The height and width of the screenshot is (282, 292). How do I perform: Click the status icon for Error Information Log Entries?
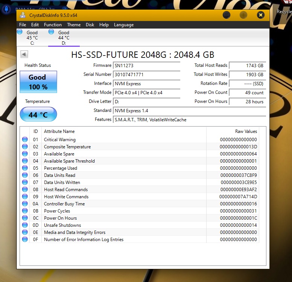tap(25, 240)
